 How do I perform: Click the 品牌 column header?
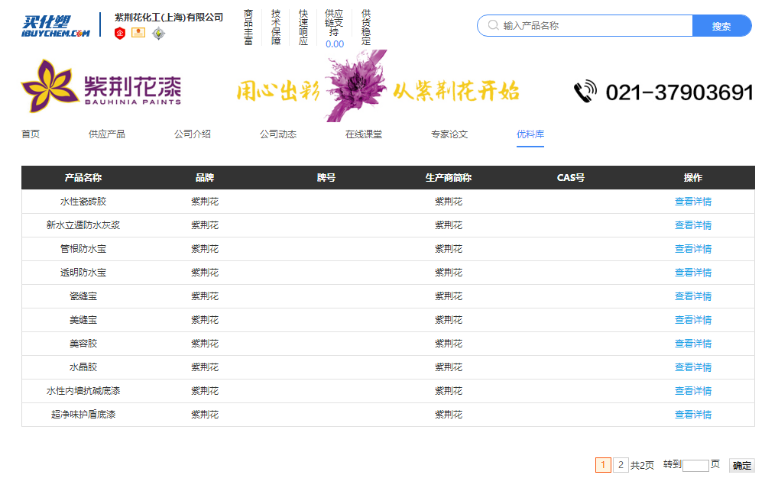(x=204, y=178)
